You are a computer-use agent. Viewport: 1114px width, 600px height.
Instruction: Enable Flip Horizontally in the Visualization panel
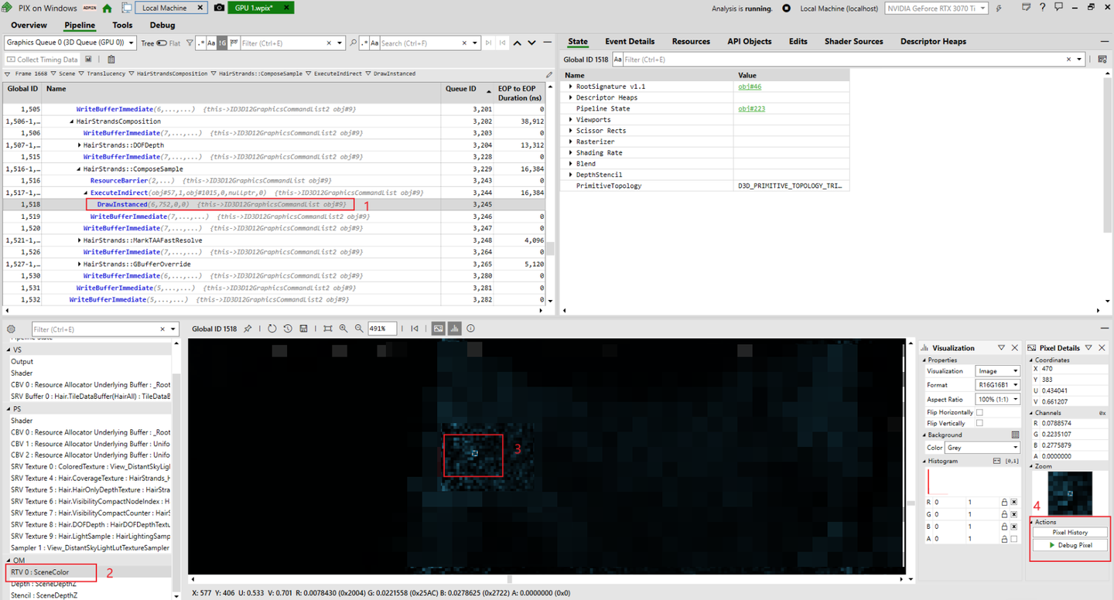point(981,411)
